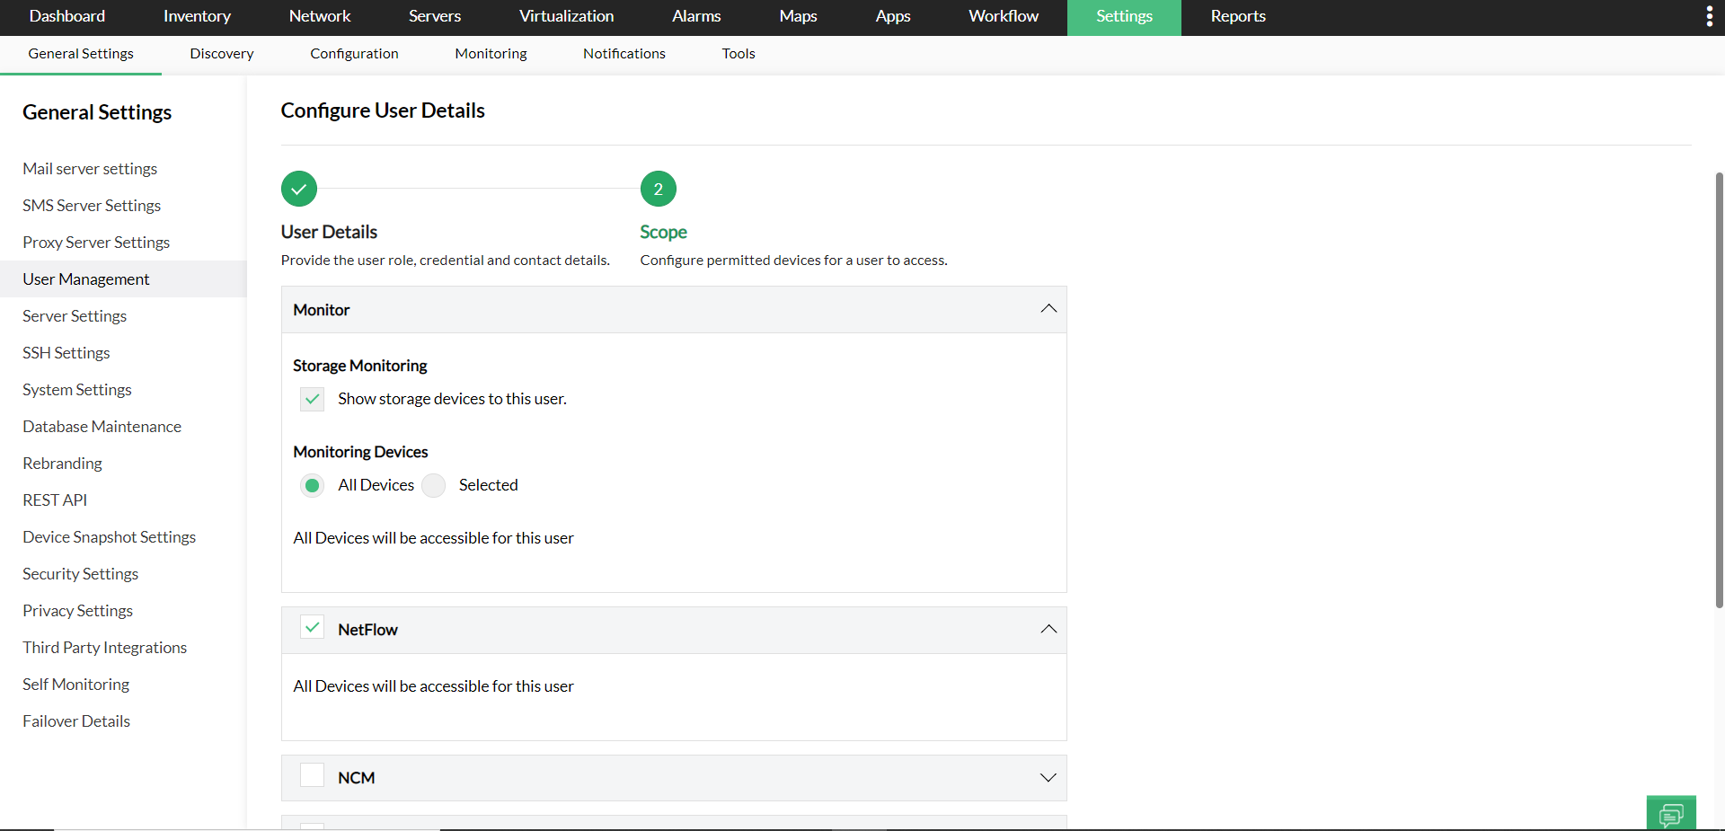Open Mail server settings from the sidebar
The width and height of the screenshot is (1725, 831).
(90, 169)
